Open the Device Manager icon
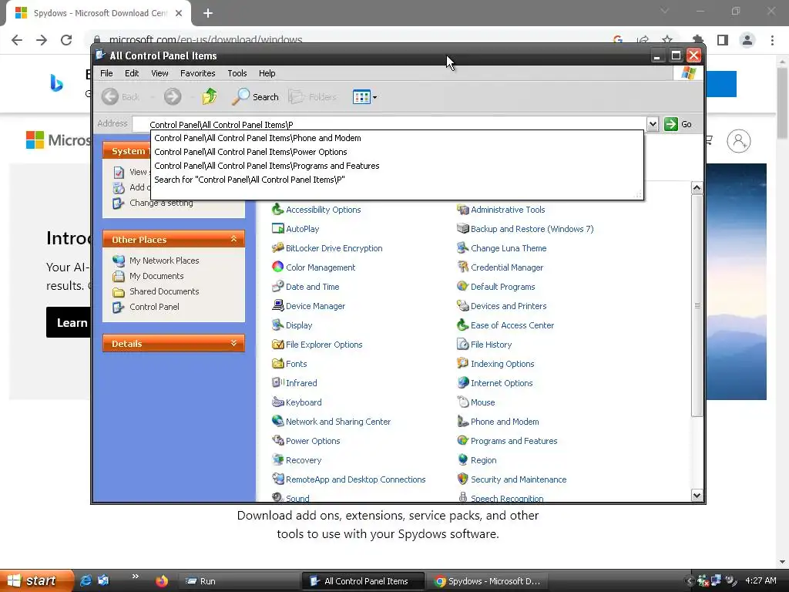Viewport: 789px width, 592px height. coord(277,305)
